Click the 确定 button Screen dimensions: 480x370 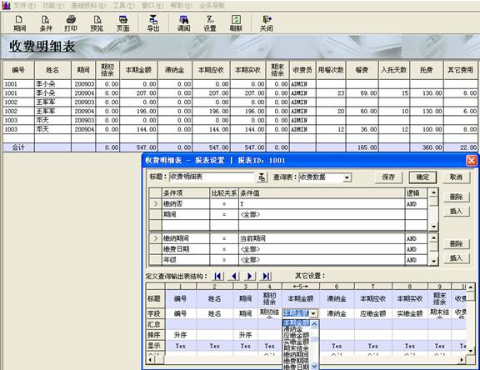[422, 177]
